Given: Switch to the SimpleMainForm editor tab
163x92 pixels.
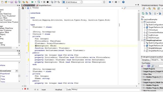Looking at the screenshot, I should [x=44, y=5].
